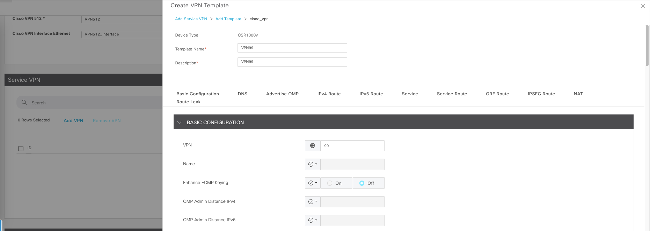Image resolution: width=650 pixels, height=231 pixels.
Task: Tick the ID column header checkbox
Action: 21,149
